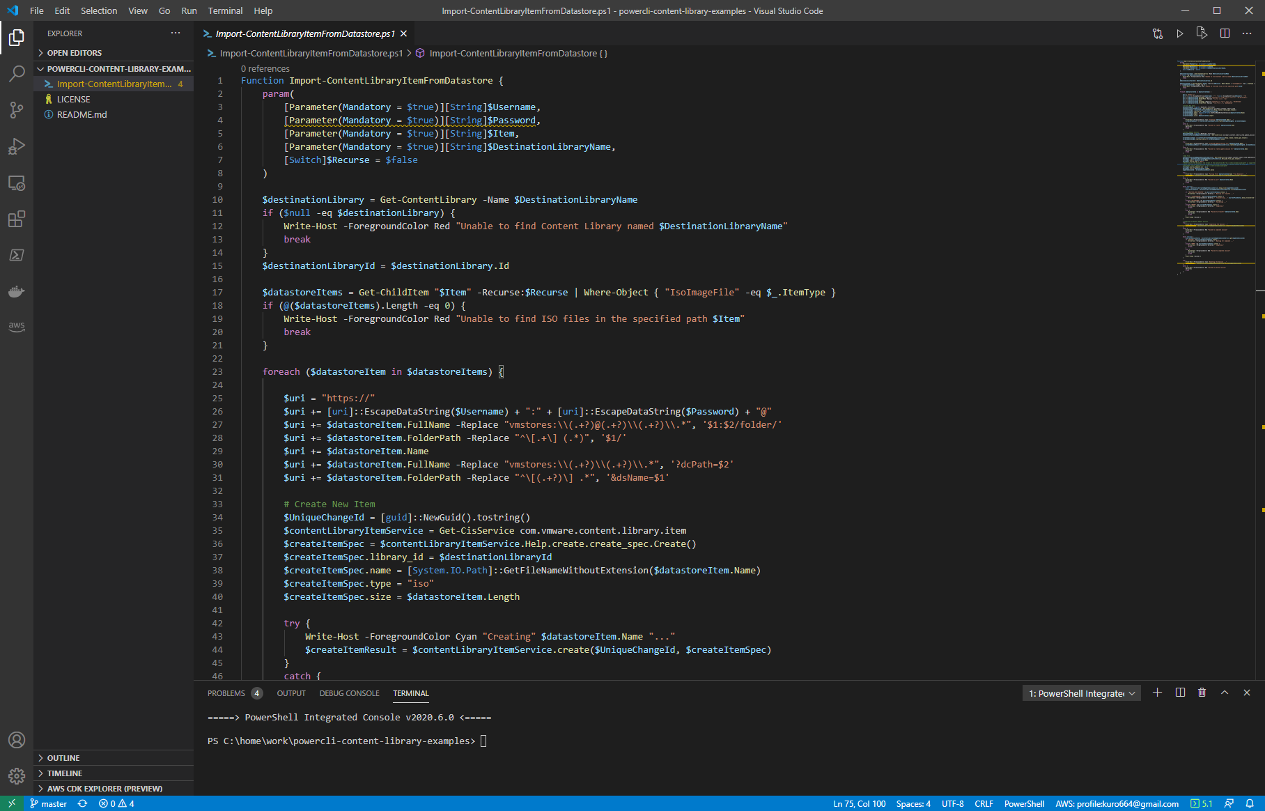Open the Extensions view
Viewport: 1265px width, 811px height.
pyautogui.click(x=17, y=219)
